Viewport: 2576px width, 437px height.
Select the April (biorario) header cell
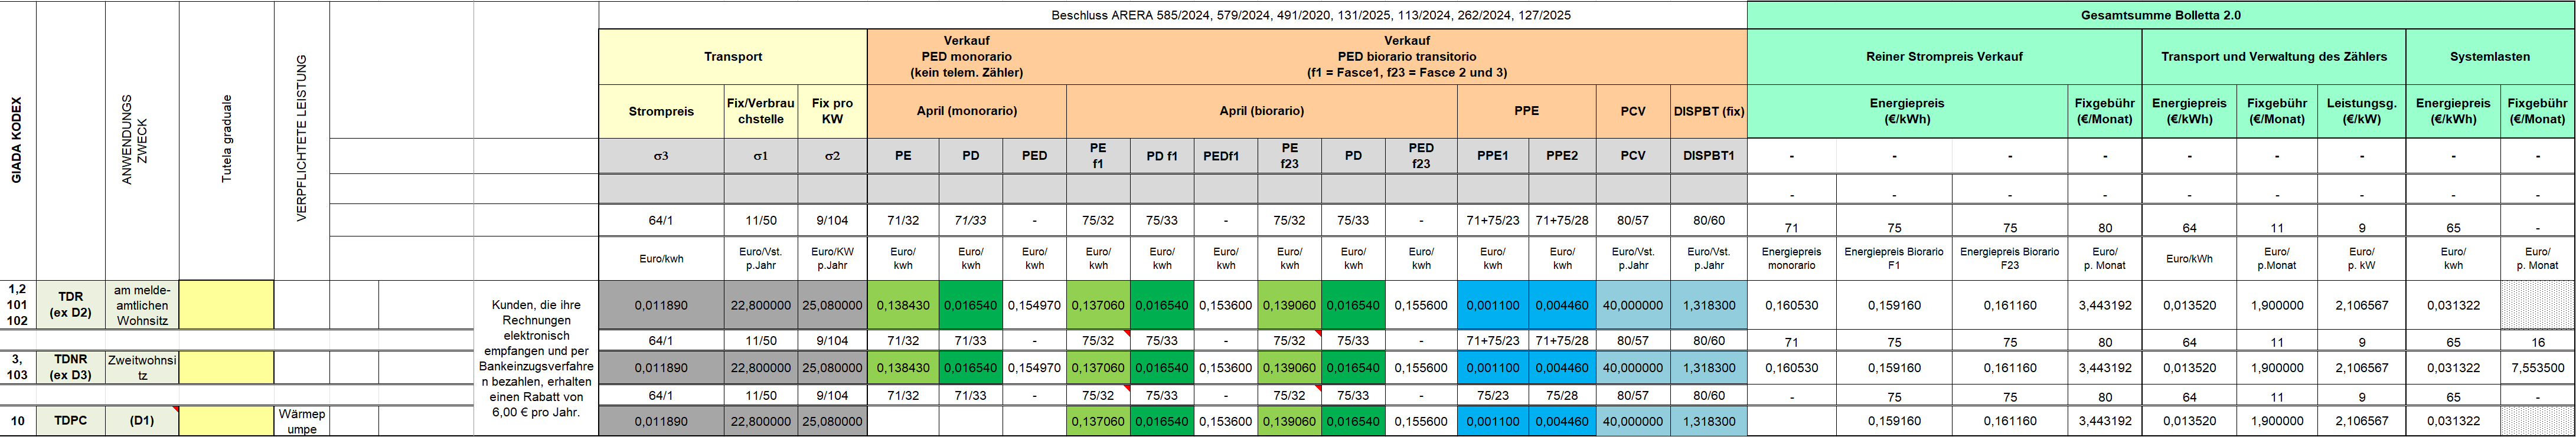1262,111
